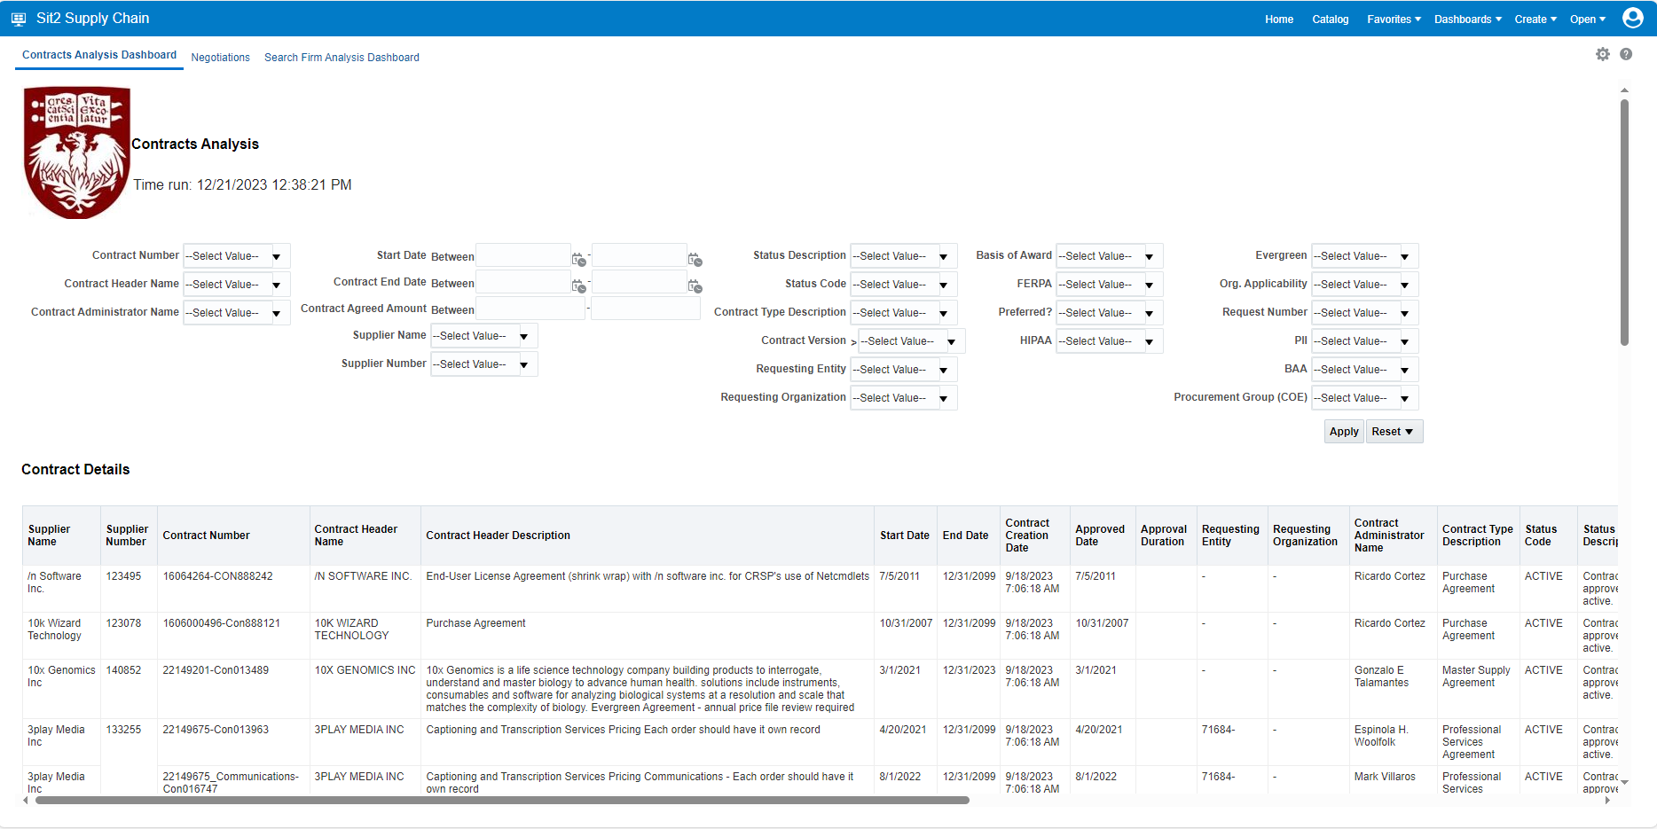
Task: Open Contract End Date to calendar picker
Action: (695, 285)
